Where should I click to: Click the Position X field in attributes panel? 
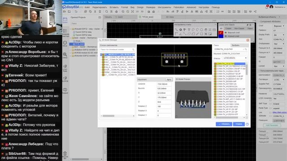(279, 48)
